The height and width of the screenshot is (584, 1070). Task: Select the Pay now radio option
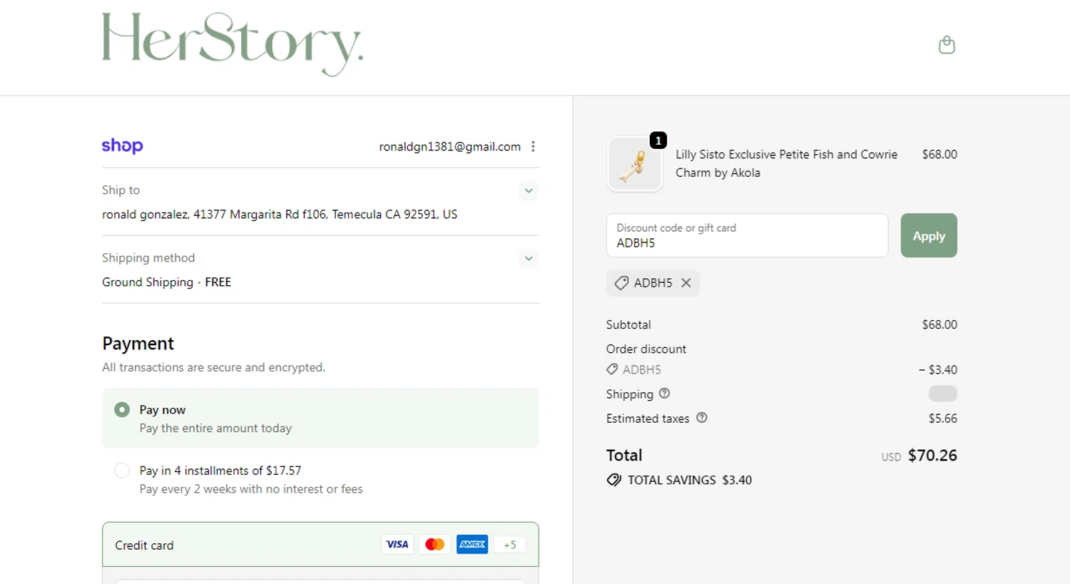122,409
